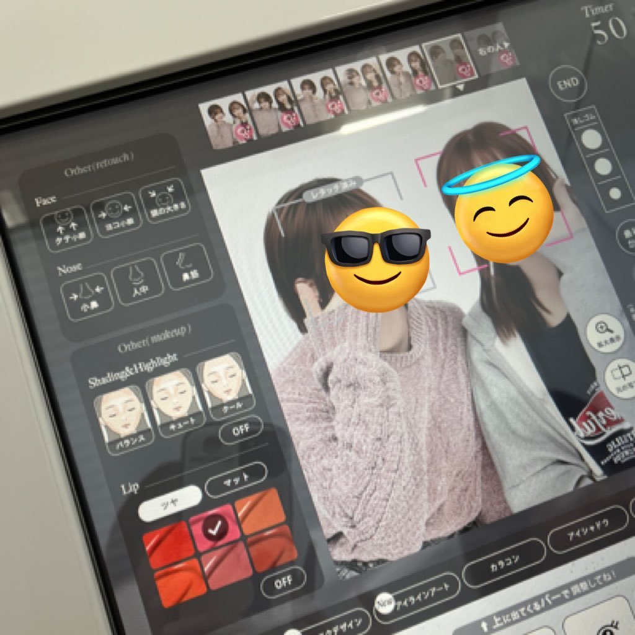Open the second photo thumbnail
This screenshot has height=635, width=635.
[x=272, y=109]
